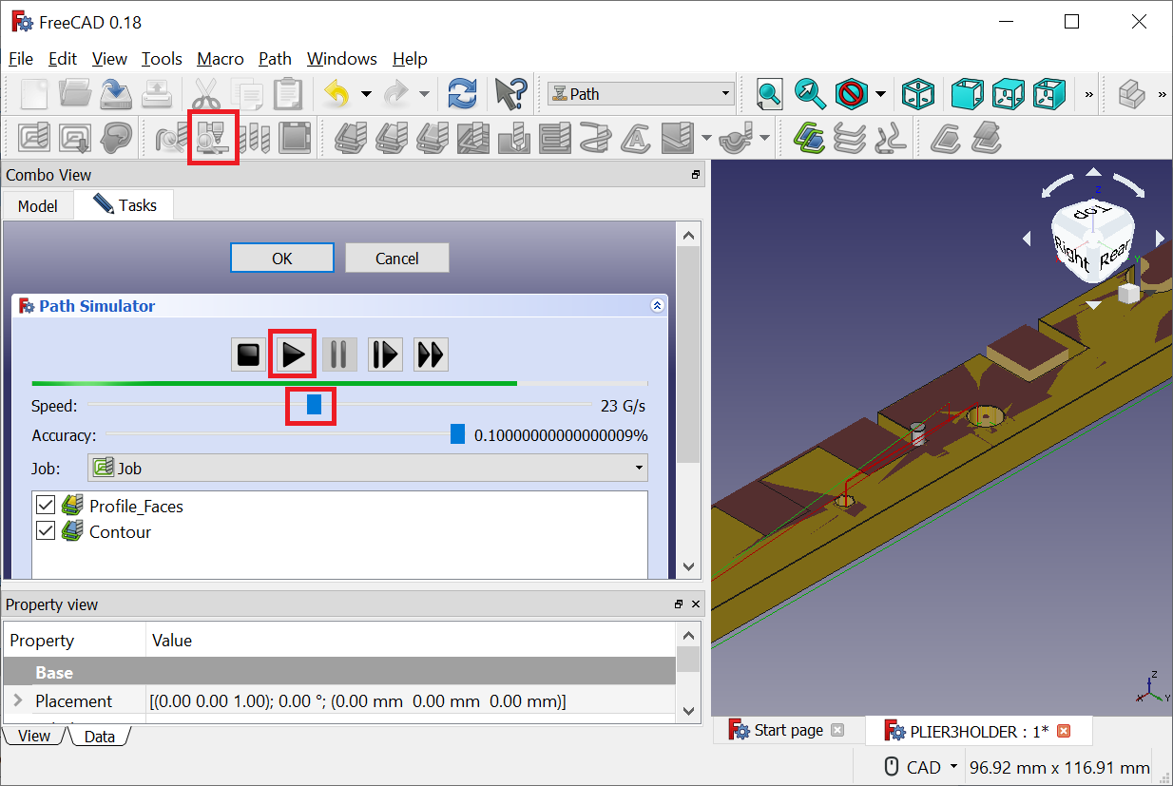Create a new document via toolbar icon

34,94
